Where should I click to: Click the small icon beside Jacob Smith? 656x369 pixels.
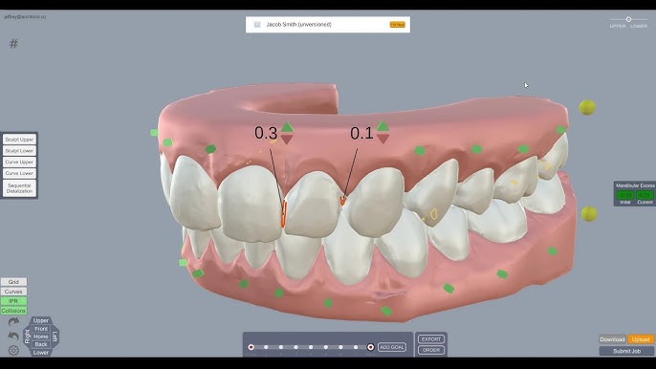pos(257,25)
